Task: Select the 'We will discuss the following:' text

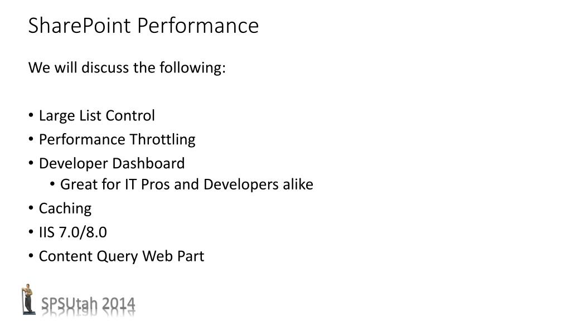Action: click(x=127, y=67)
